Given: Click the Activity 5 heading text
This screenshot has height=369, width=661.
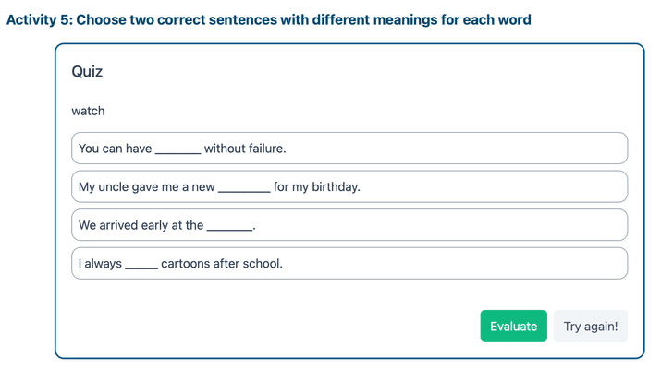Looking at the screenshot, I should coord(268,19).
